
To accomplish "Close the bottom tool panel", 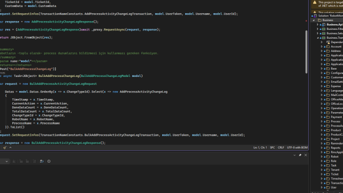I will [306, 155].
